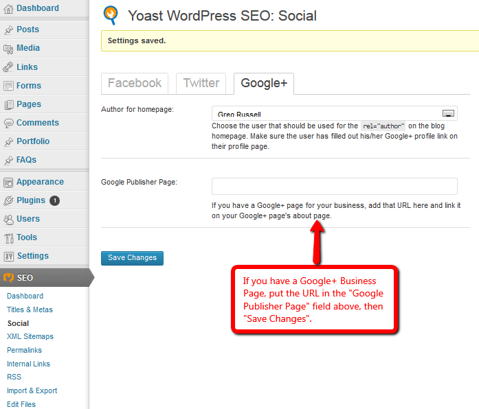Click the 'Author for homepage:' label

click(x=137, y=110)
